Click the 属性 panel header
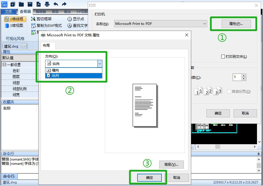 click(20, 52)
